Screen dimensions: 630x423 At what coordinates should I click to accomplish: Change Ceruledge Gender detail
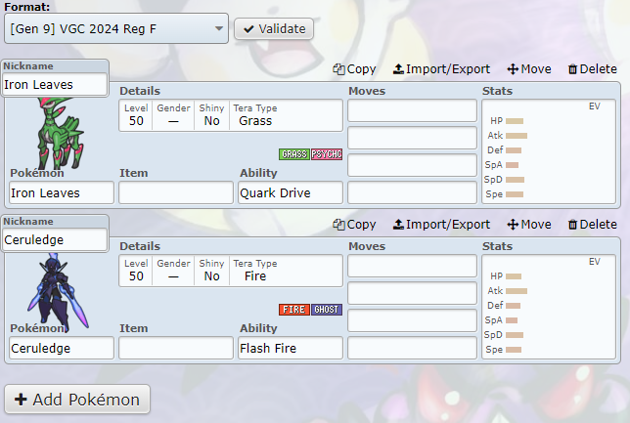[173, 271]
